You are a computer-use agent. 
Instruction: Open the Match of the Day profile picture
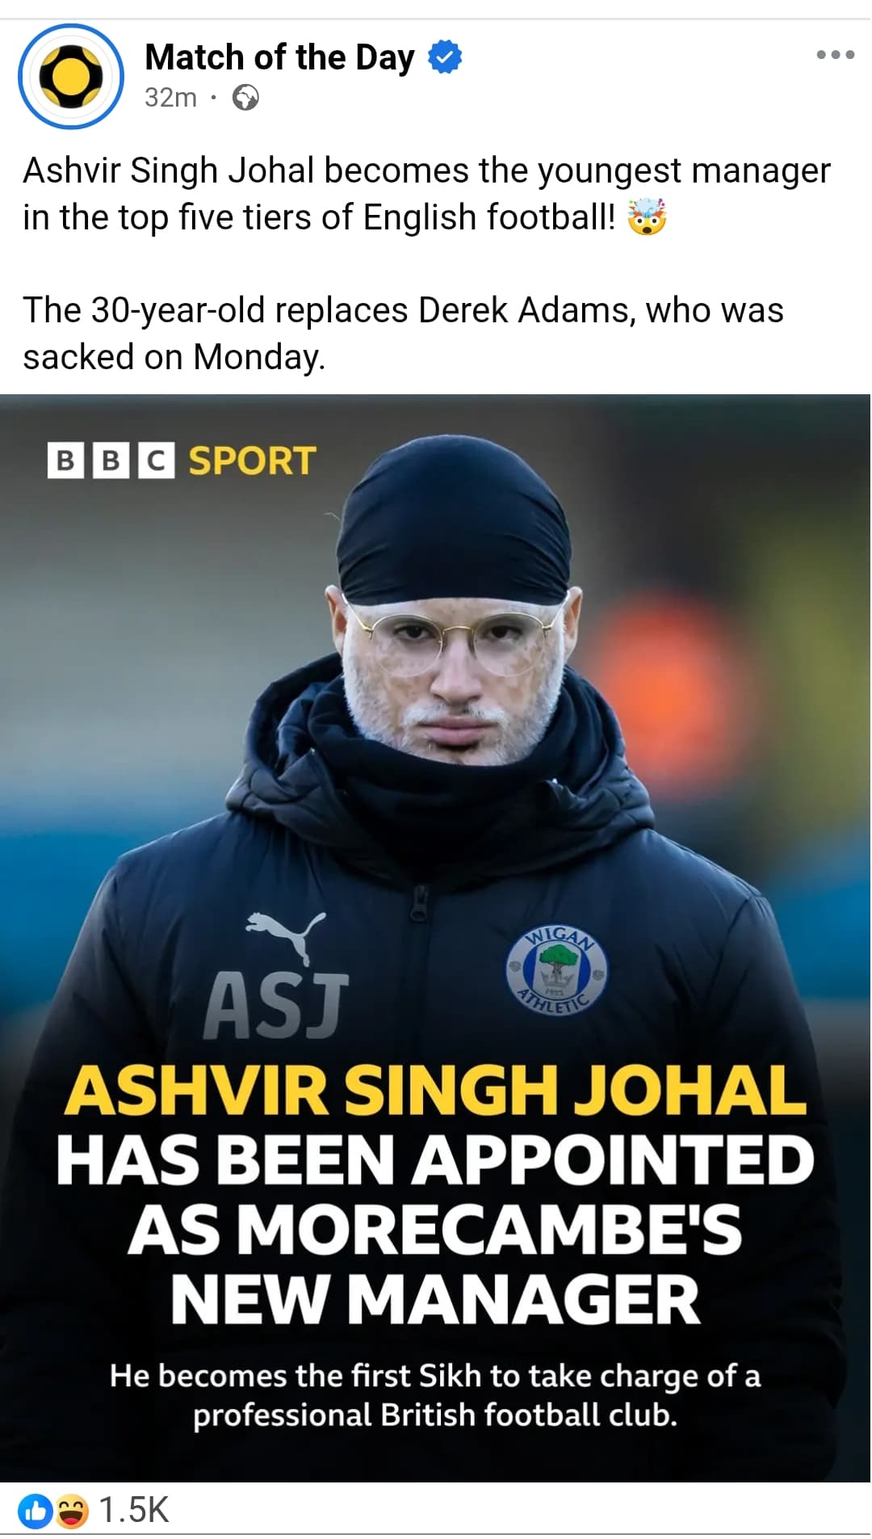(x=71, y=77)
